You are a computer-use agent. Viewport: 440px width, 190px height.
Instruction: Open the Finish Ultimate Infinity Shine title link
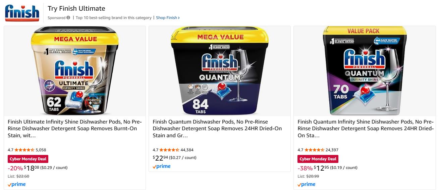click(x=75, y=129)
